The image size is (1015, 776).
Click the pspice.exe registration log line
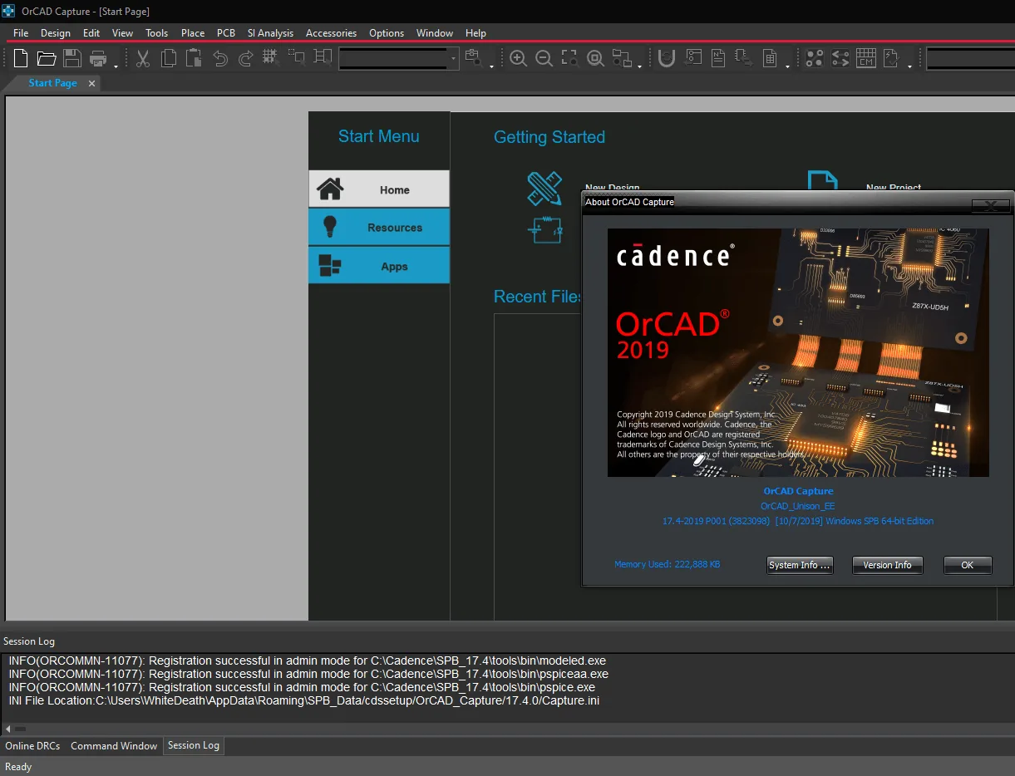point(302,687)
